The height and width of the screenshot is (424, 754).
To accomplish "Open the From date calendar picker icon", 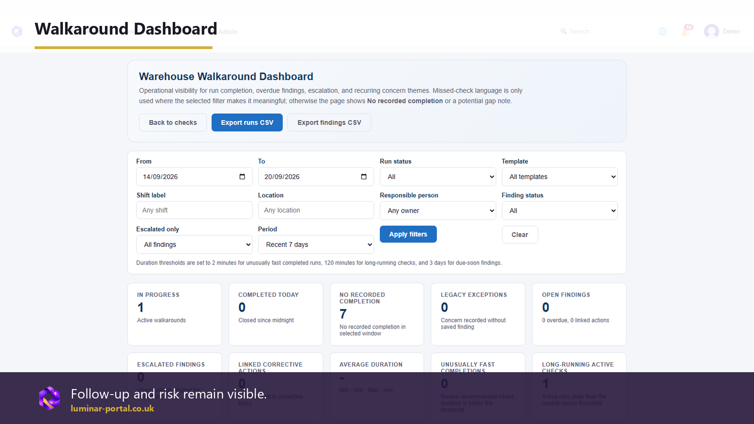I will (x=242, y=177).
